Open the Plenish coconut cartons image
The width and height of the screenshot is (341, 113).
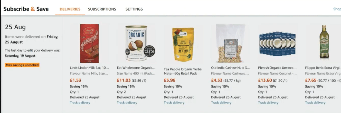(x=277, y=43)
